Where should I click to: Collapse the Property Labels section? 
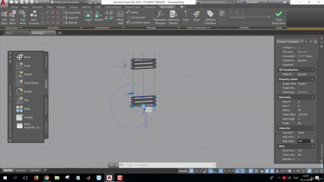coord(312,79)
